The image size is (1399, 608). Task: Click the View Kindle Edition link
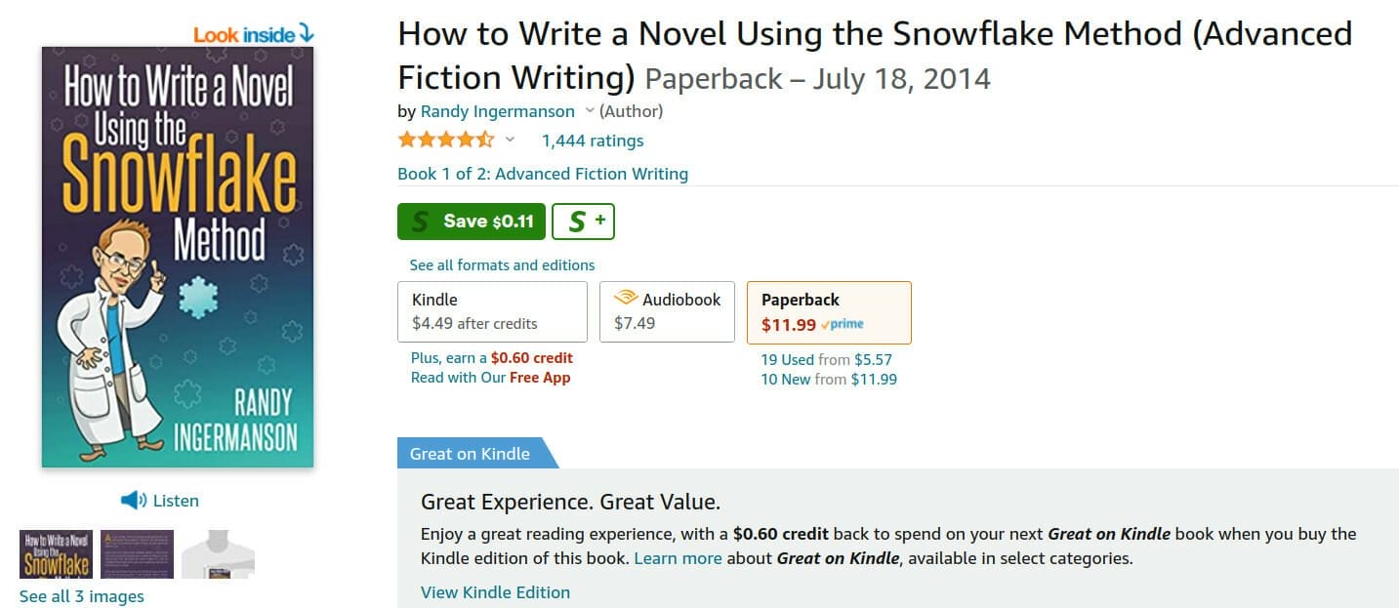[495, 592]
